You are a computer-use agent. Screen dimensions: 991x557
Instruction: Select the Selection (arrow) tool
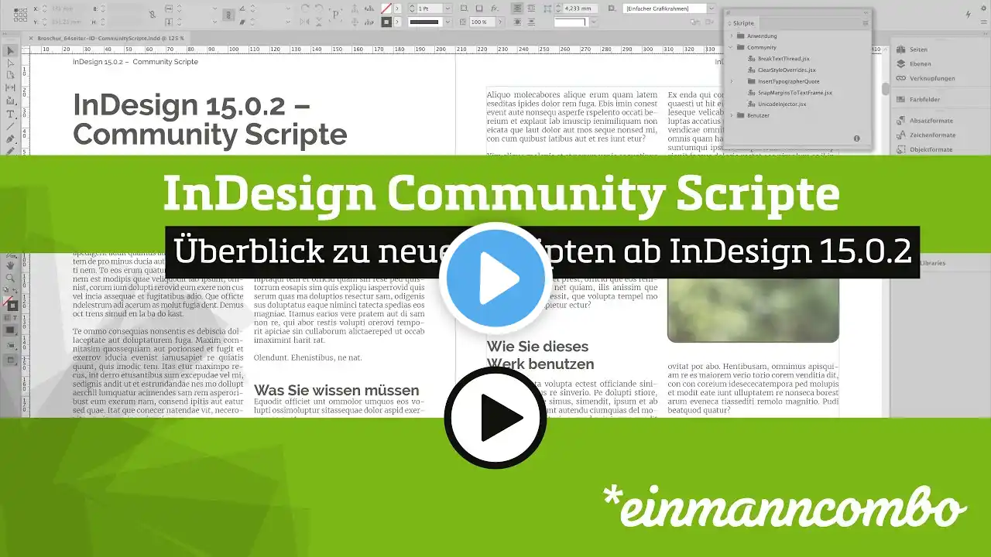coord(11,51)
